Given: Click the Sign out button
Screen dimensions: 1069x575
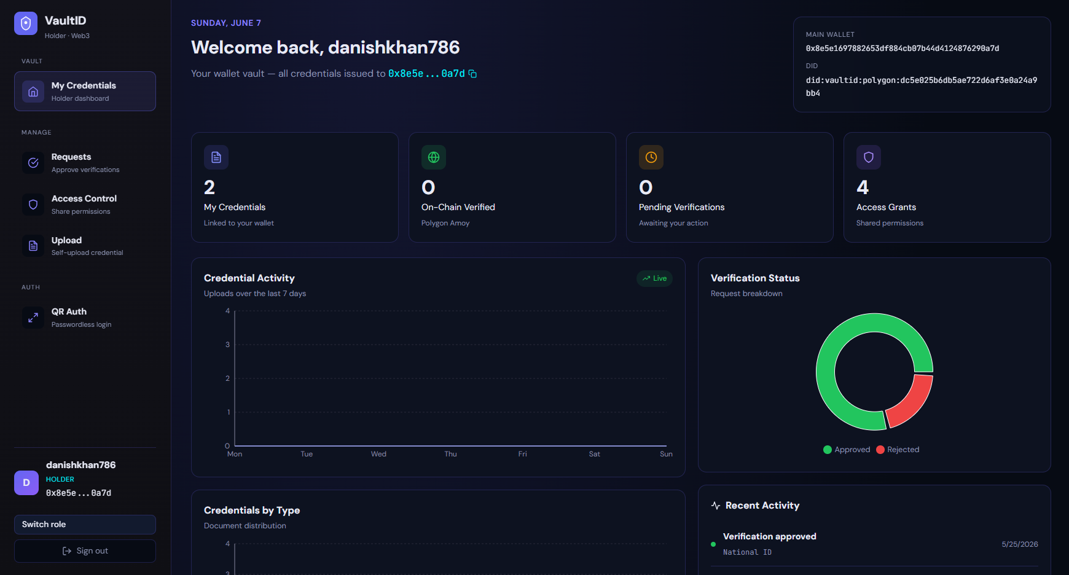Looking at the screenshot, I should [85, 551].
